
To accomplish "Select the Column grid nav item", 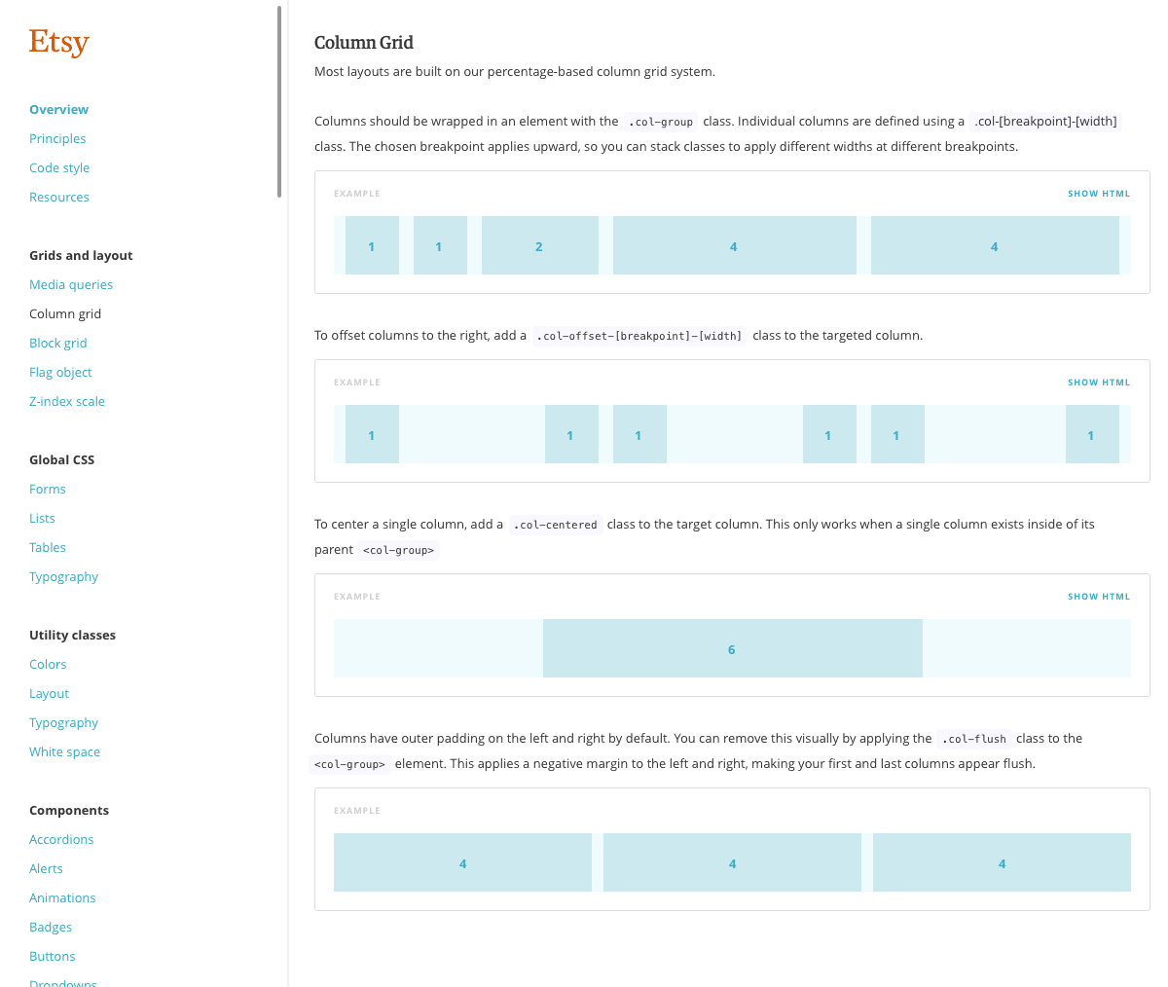I will [65, 313].
